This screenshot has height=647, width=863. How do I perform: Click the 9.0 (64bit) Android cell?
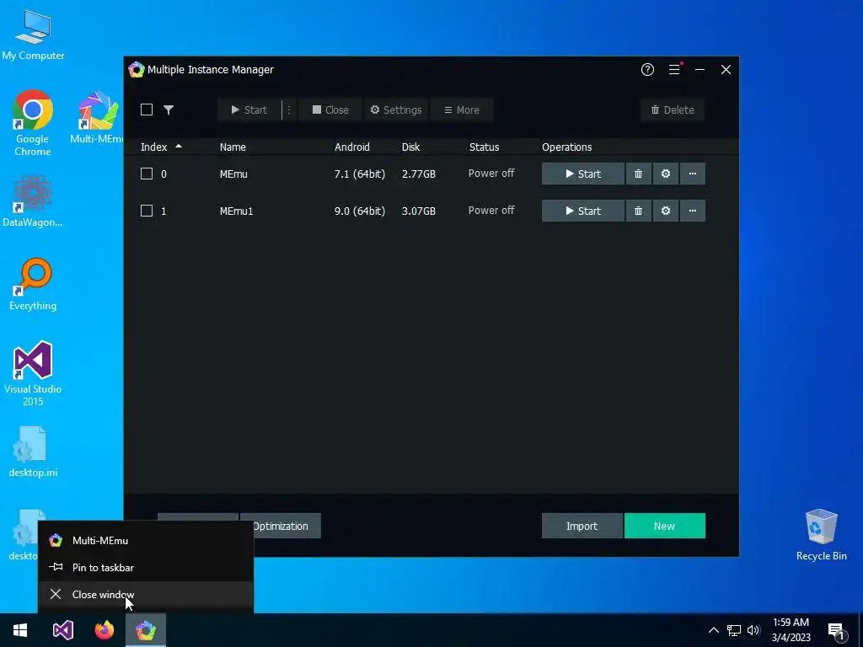click(x=359, y=211)
